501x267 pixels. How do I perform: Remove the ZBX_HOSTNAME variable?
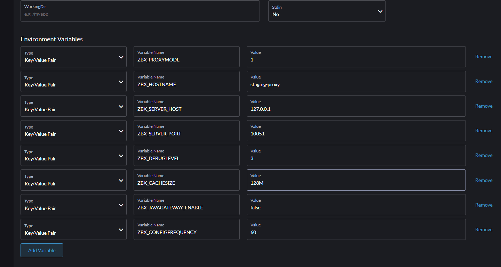[x=484, y=81]
